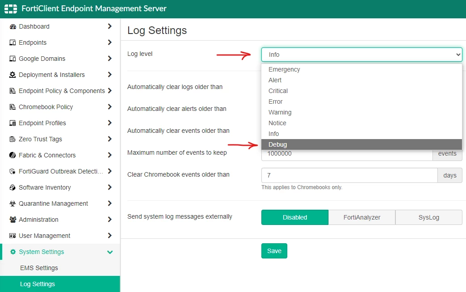The height and width of the screenshot is (292, 466).
Task: Expand the Google Domains chevron
Action: (x=109, y=58)
